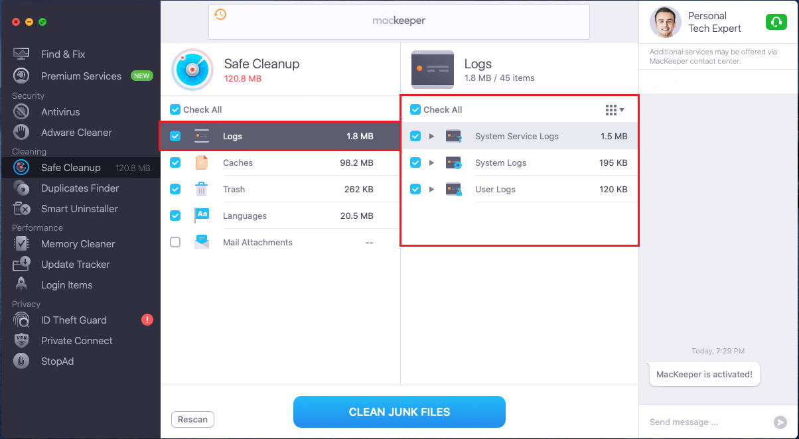Check the Mail Attachments checkbox
The width and height of the screenshot is (799, 439).
[175, 242]
